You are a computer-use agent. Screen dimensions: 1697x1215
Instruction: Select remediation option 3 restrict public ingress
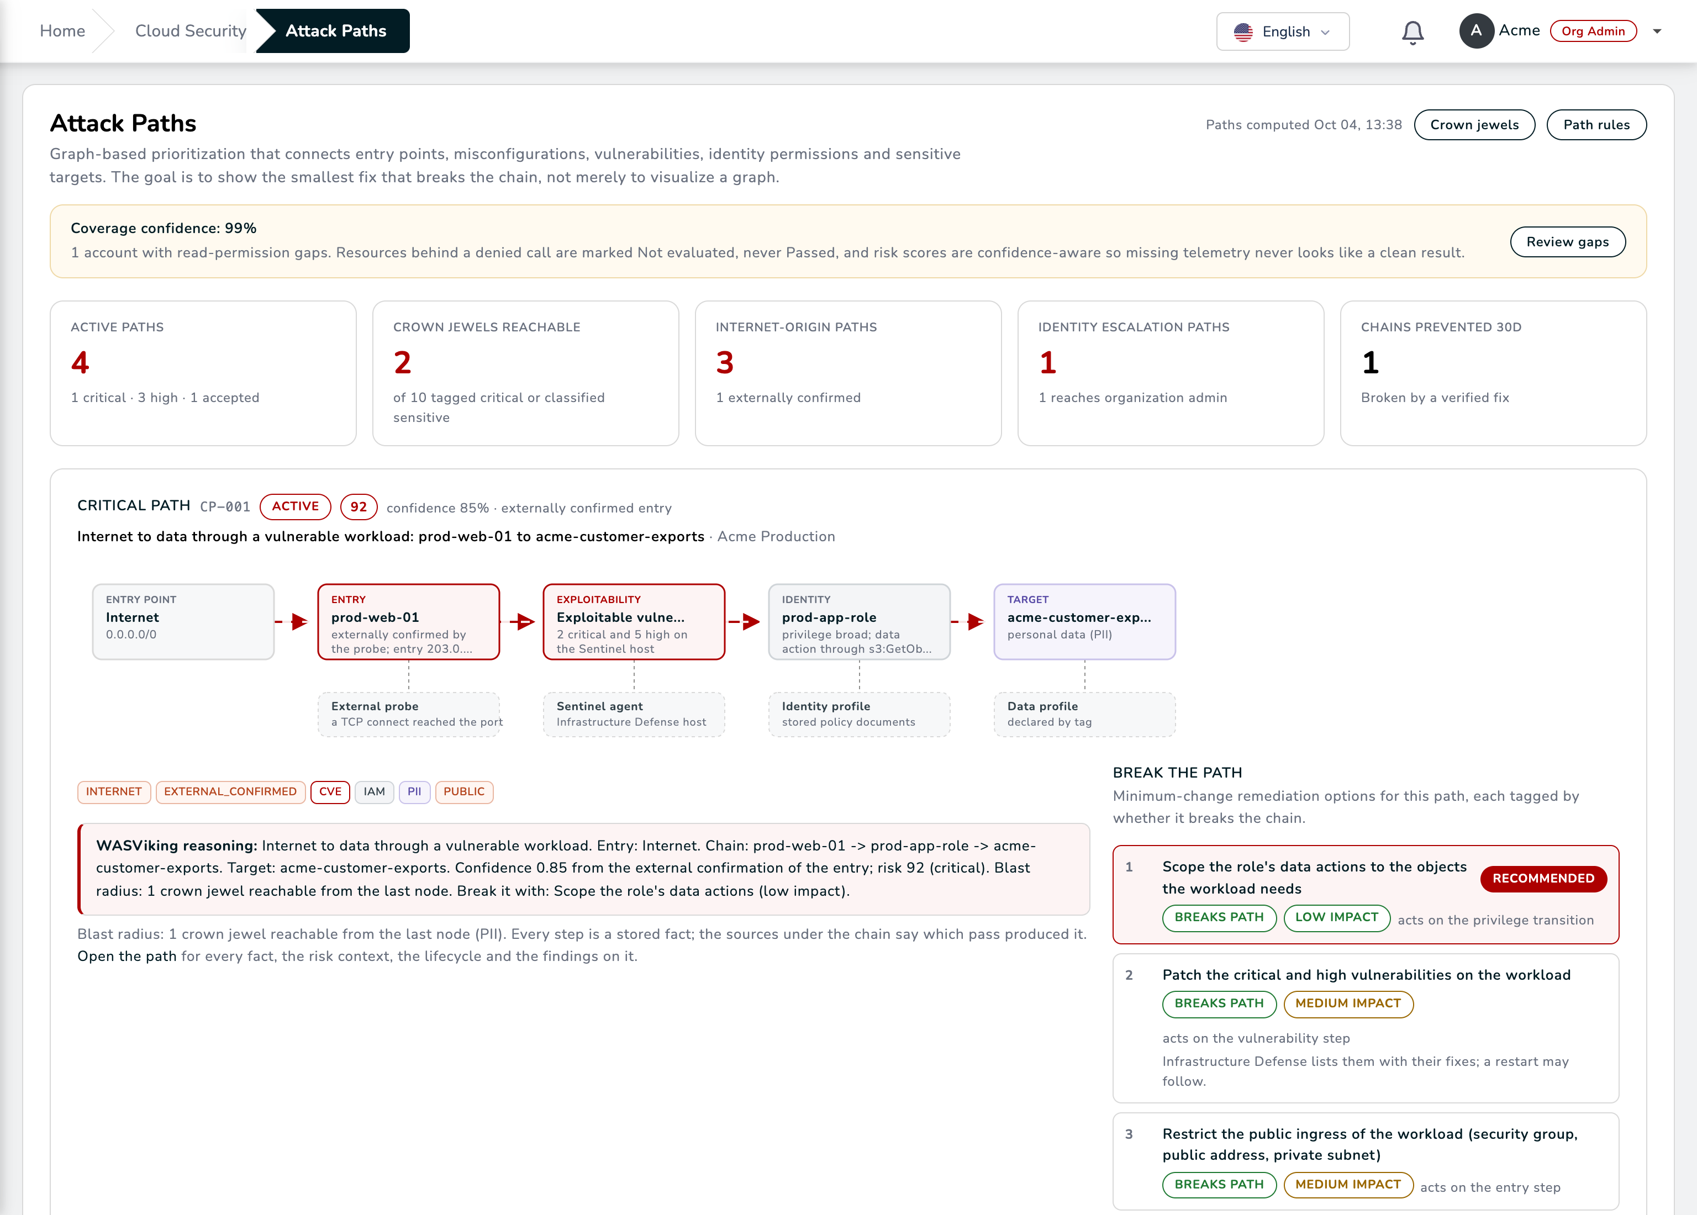[x=1366, y=1161]
